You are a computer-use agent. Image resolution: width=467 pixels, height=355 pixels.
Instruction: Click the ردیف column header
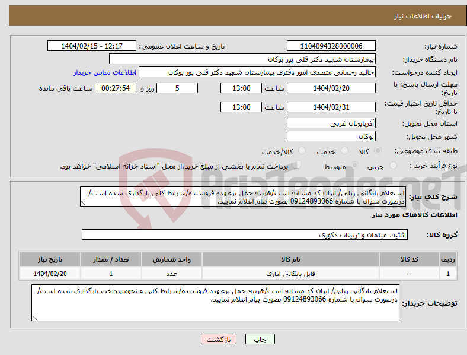click(448, 259)
